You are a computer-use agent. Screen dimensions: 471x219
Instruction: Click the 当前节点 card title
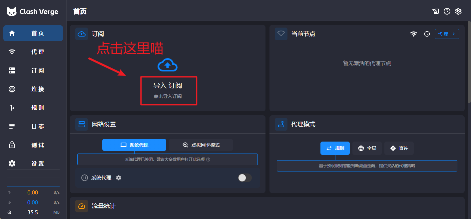tap(303, 34)
